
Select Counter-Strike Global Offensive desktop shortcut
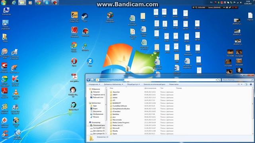coord(75,17)
